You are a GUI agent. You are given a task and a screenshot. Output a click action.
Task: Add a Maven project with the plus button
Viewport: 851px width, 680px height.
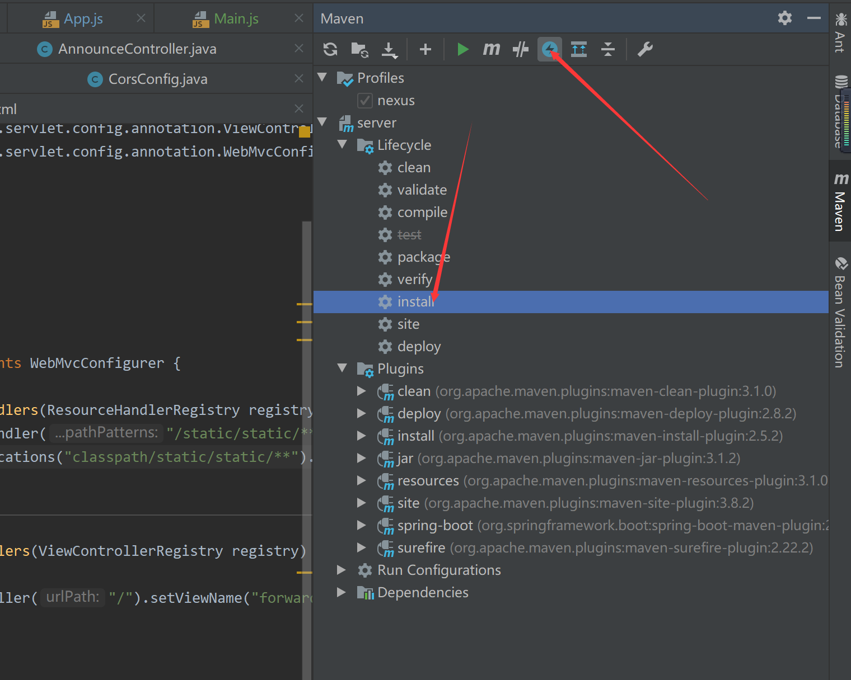[x=425, y=49]
